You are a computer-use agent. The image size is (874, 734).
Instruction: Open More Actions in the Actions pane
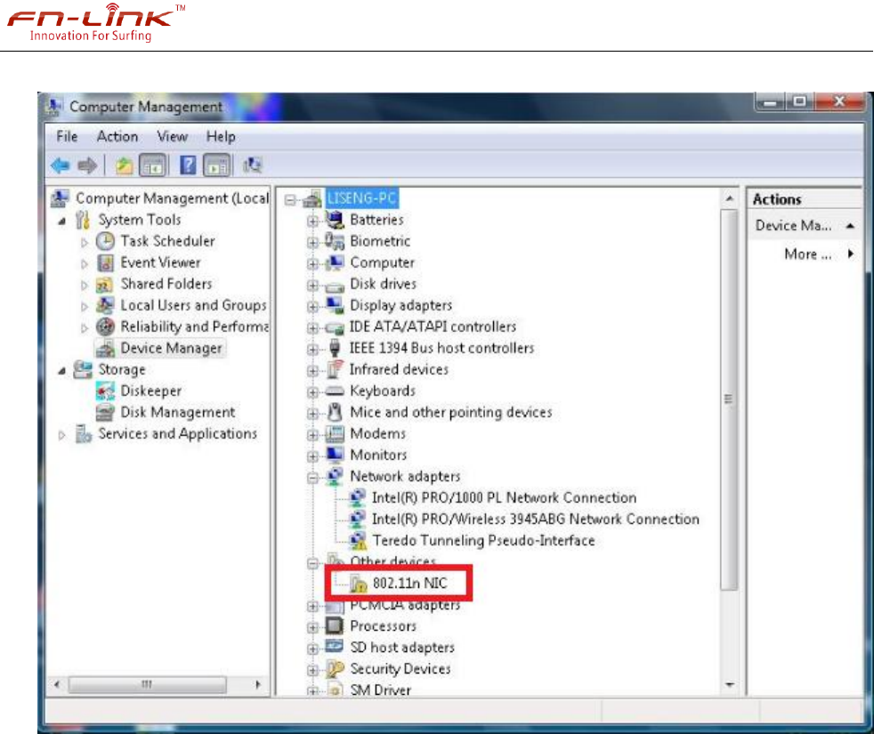tap(807, 254)
